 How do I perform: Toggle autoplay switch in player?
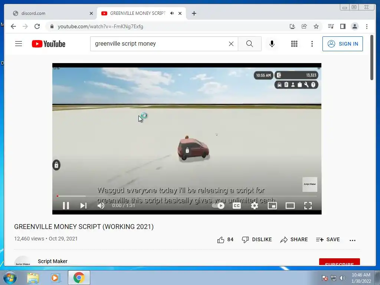[x=218, y=206]
